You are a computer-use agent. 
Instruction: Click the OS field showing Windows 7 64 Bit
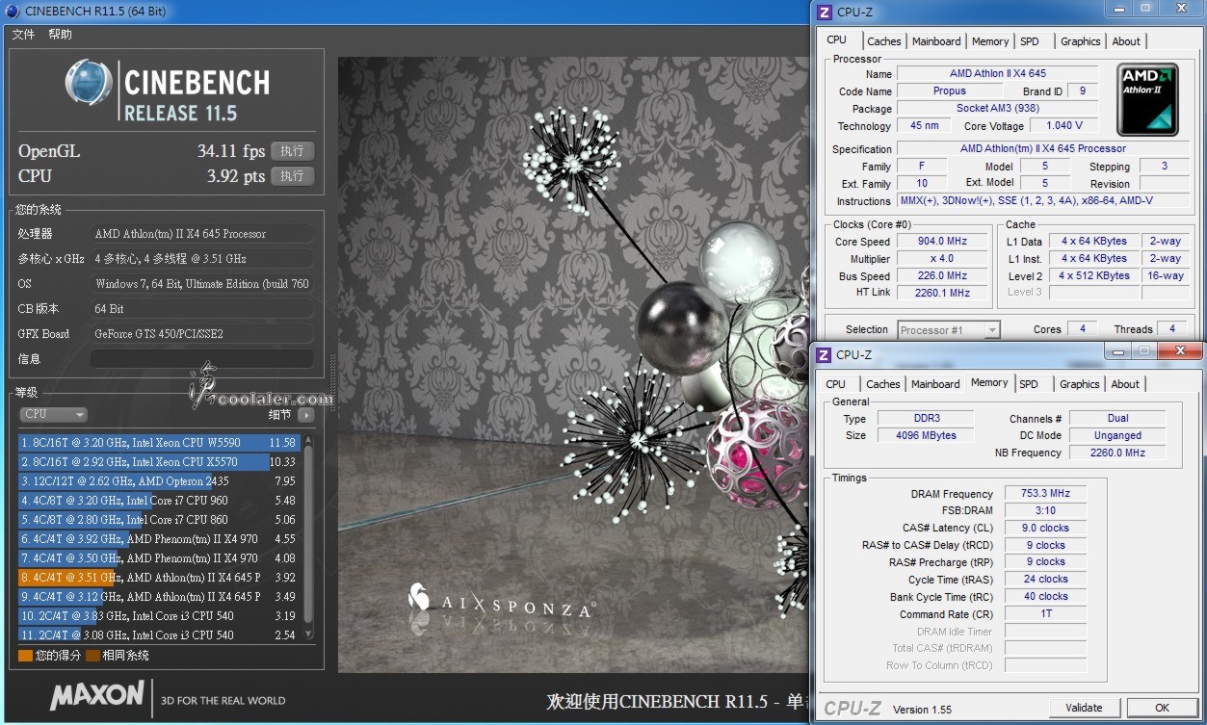tap(201, 284)
